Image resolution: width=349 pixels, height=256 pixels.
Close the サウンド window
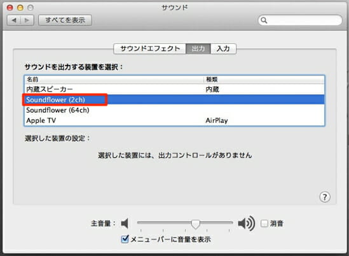(x=10, y=8)
